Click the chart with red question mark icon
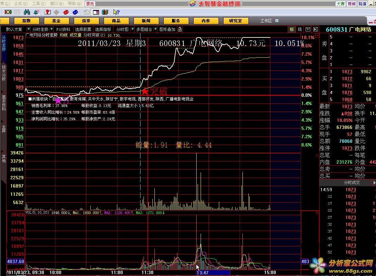 (47, 12)
